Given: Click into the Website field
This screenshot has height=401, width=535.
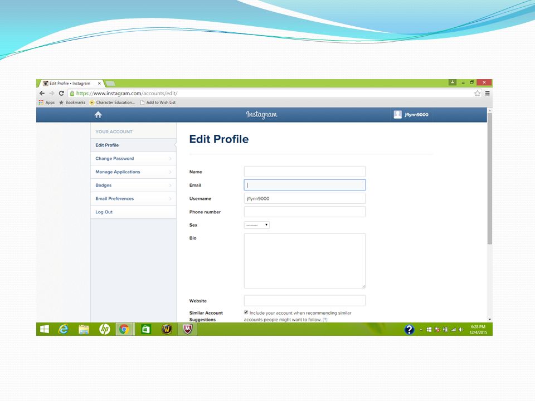Looking at the screenshot, I should click(305, 301).
